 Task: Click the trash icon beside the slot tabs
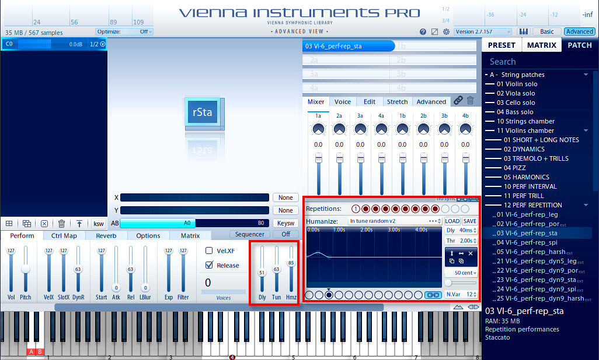470,100
